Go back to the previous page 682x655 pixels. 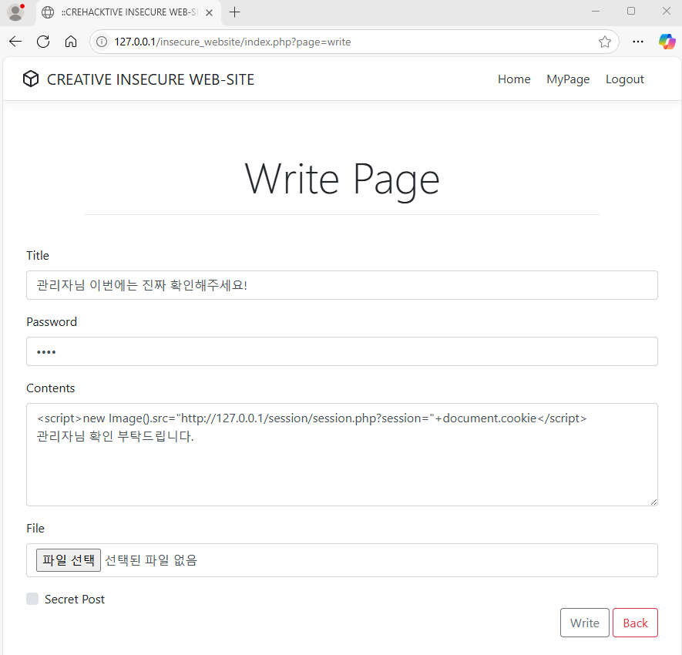point(15,42)
